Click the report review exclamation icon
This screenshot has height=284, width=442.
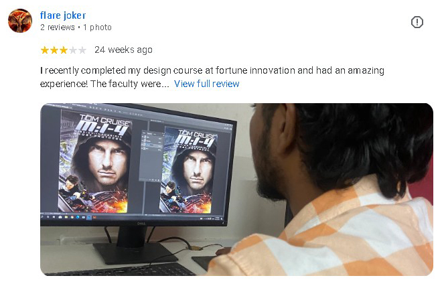tap(417, 22)
